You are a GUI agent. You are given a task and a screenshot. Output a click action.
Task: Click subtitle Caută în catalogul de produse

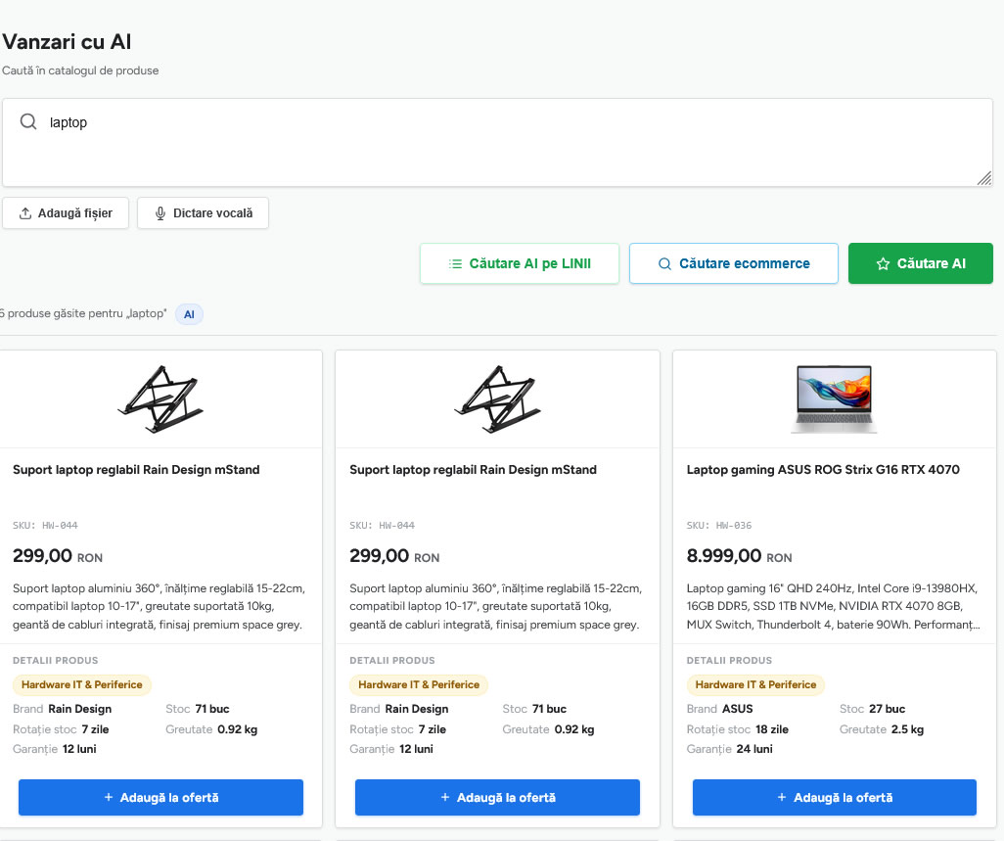pos(80,70)
